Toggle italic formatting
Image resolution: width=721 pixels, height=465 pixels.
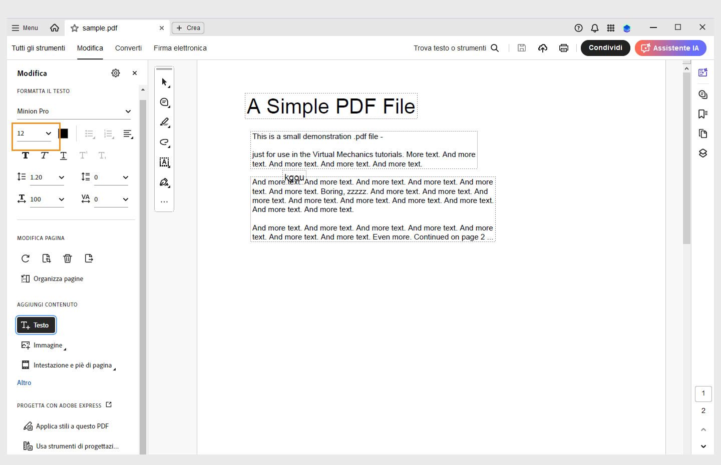coord(44,155)
